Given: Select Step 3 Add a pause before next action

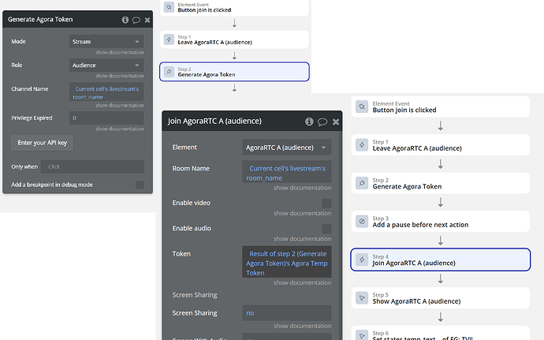Looking at the screenshot, I should (x=440, y=221).
